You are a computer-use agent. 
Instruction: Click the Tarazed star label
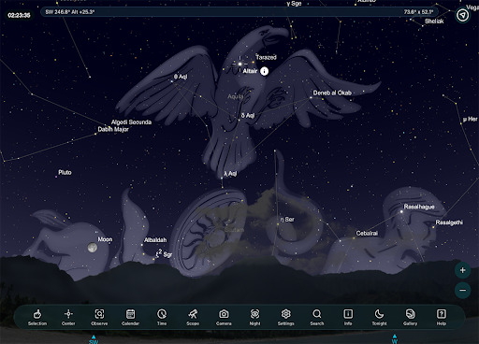pyautogui.click(x=266, y=57)
